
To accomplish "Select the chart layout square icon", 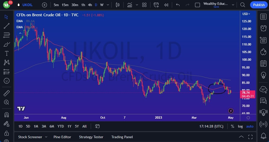I will (x=197, y=5).
